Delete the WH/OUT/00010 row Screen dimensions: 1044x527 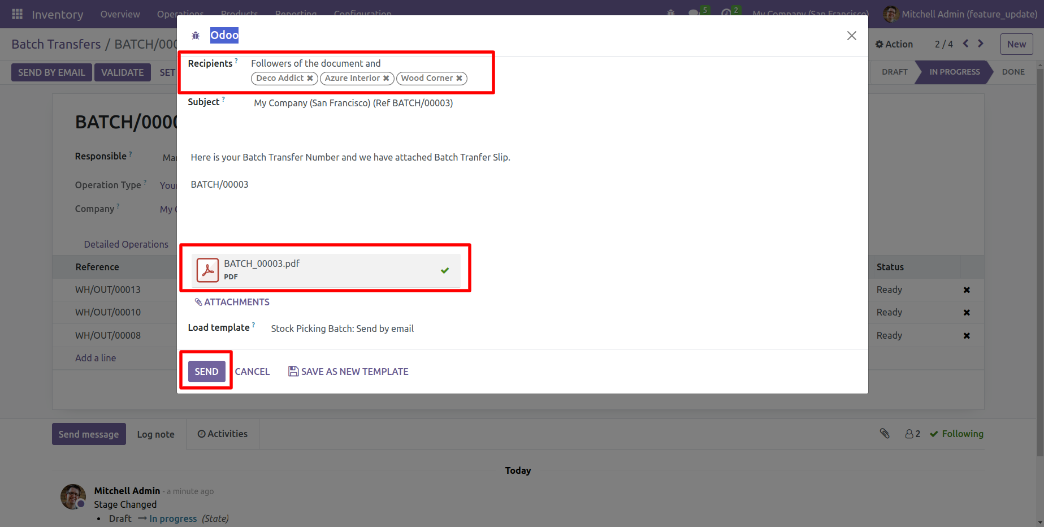point(967,313)
